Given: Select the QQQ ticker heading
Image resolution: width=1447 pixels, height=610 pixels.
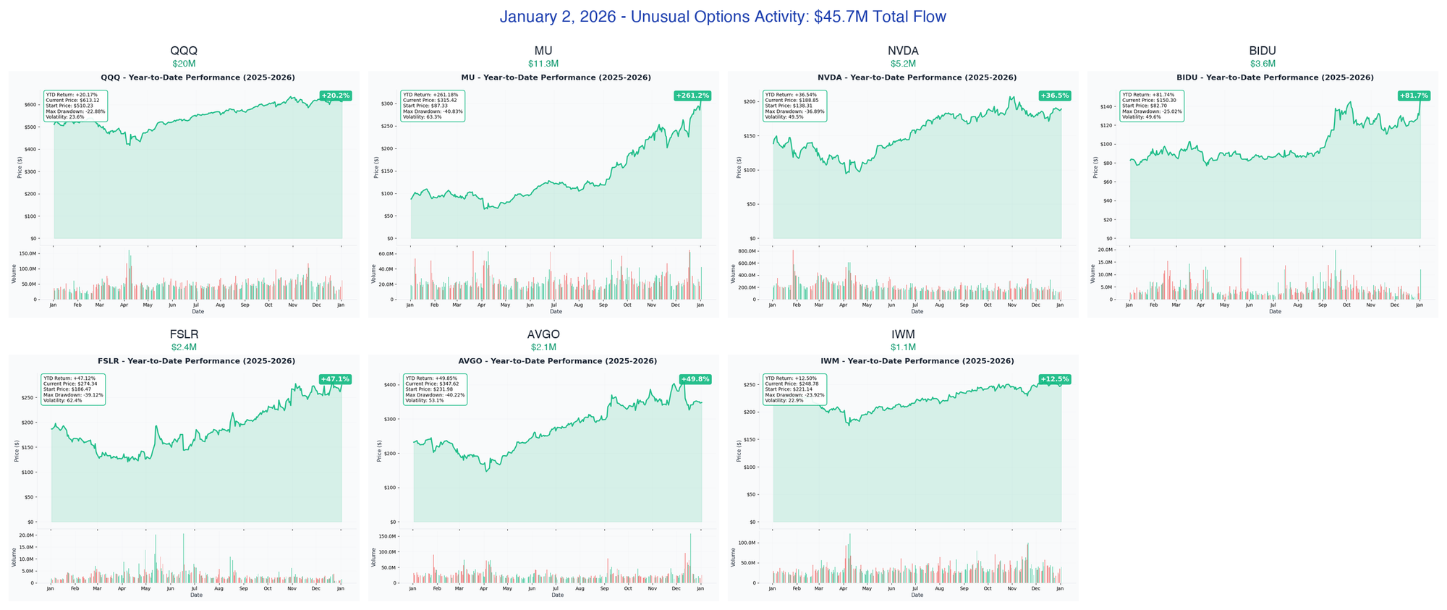Looking at the screenshot, I should 183,51.
